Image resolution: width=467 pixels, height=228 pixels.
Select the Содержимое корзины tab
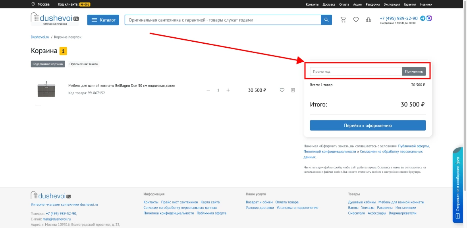[x=48, y=64]
